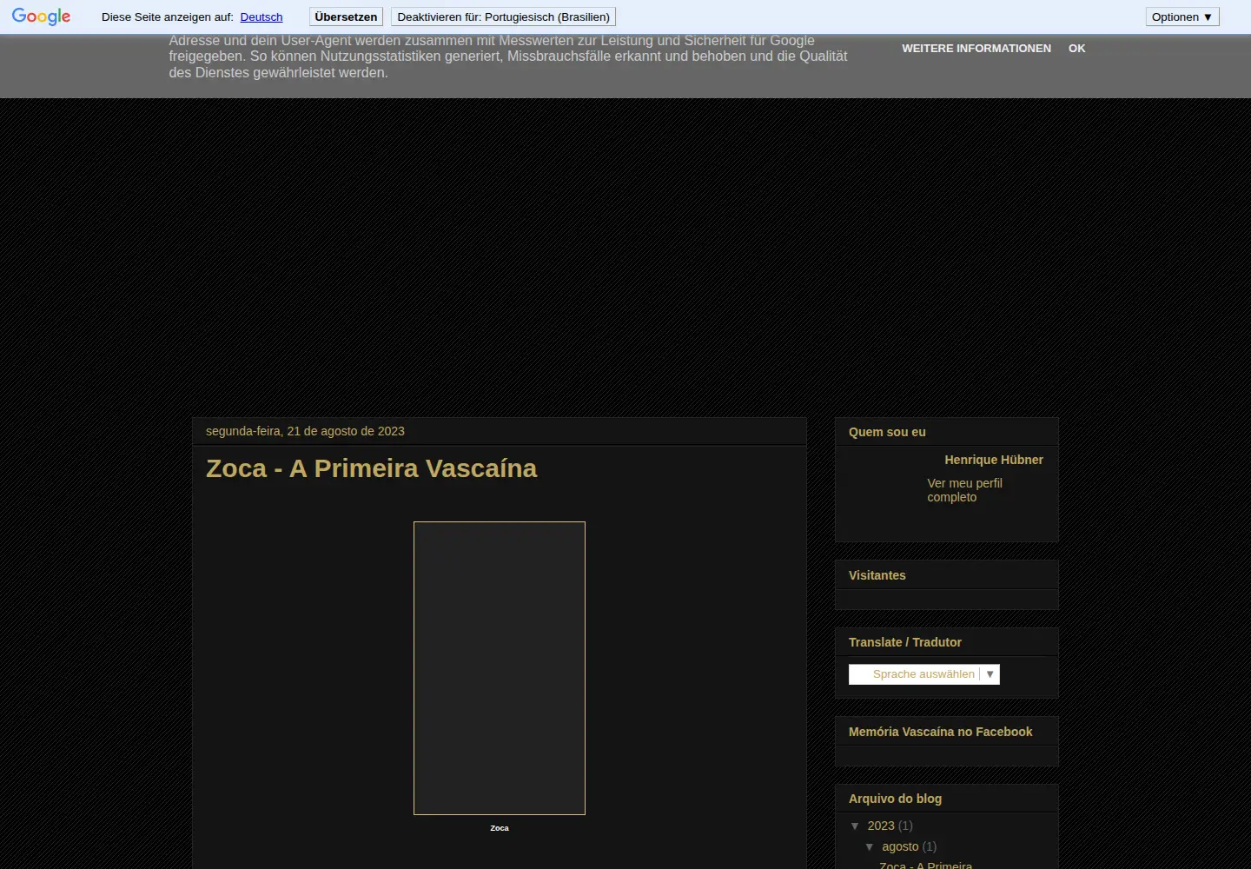Click the Deutsch language link
This screenshot has height=869, width=1251.
click(x=261, y=17)
